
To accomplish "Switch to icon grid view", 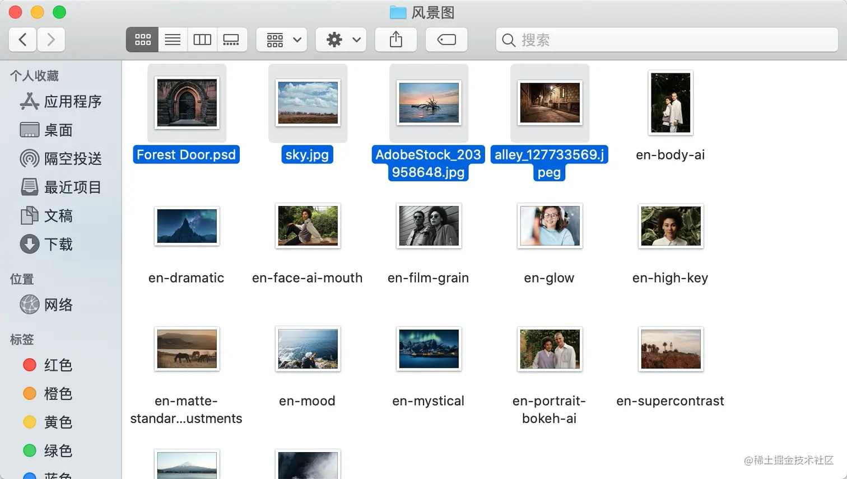I will pyautogui.click(x=142, y=40).
